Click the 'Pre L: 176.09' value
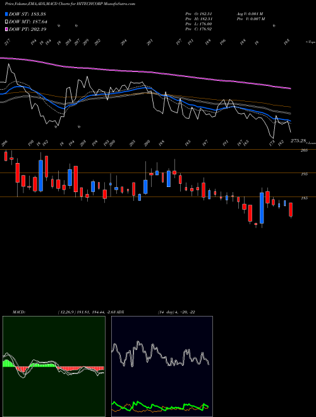The width and height of the screenshot is (316, 417). (x=198, y=24)
